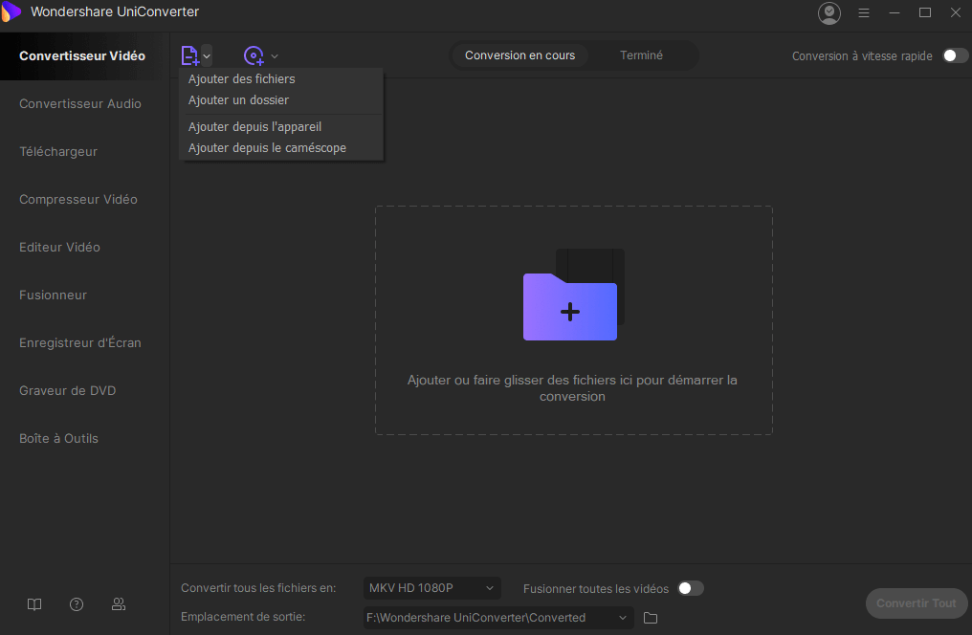The width and height of the screenshot is (972, 635).
Task: Go to Enregistreur d'Écran section
Action: [80, 342]
